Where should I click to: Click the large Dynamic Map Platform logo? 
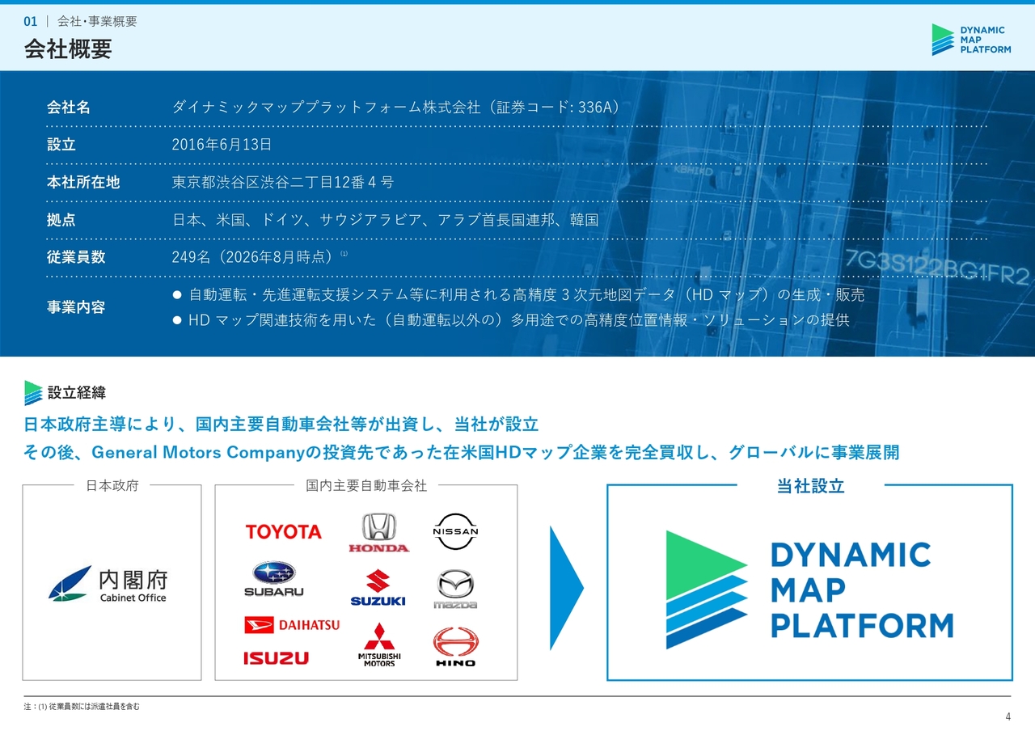809,589
